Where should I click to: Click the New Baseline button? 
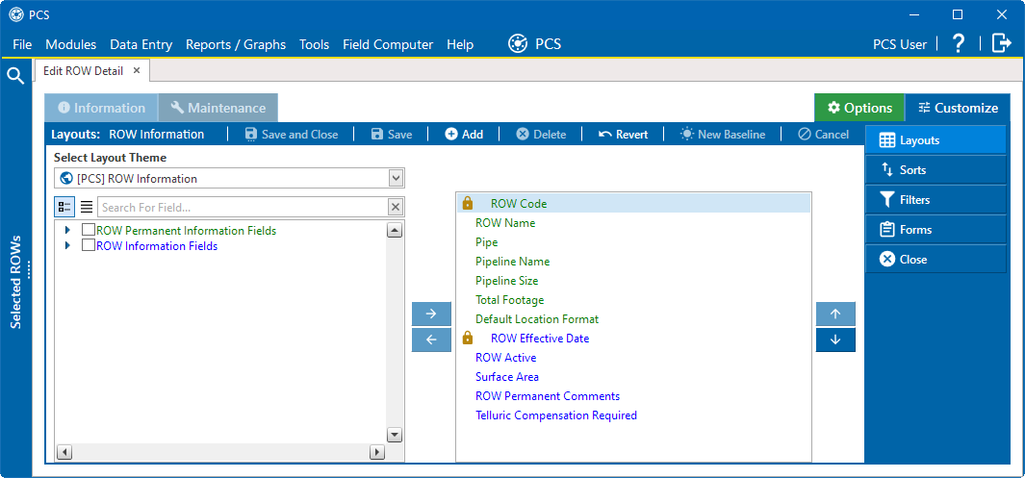[x=723, y=135]
